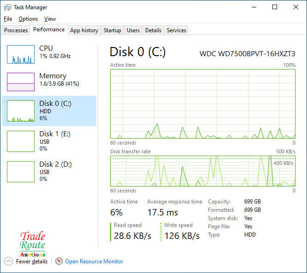The height and width of the screenshot is (273, 307).
Task: Select the CPU mini graph thumbnail
Action: [x=21, y=54]
